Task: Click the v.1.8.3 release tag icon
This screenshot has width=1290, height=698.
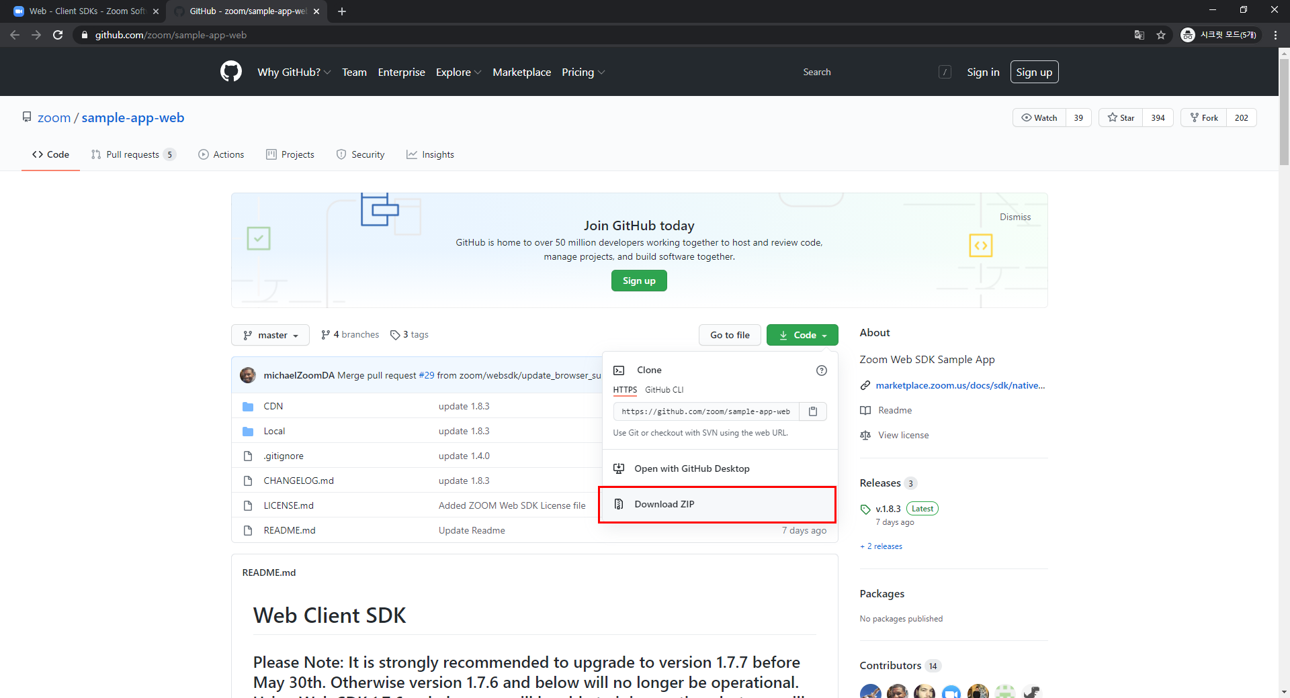Action: pos(865,509)
